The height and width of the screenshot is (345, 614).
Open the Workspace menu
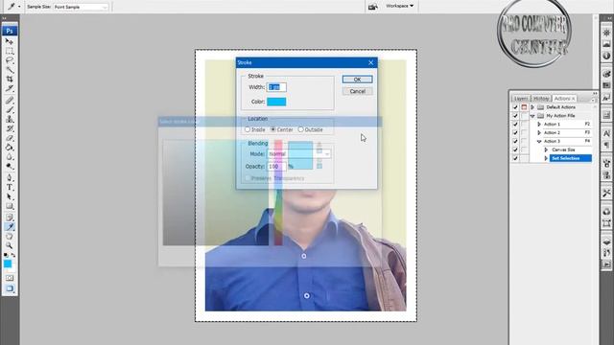point(399,6)
